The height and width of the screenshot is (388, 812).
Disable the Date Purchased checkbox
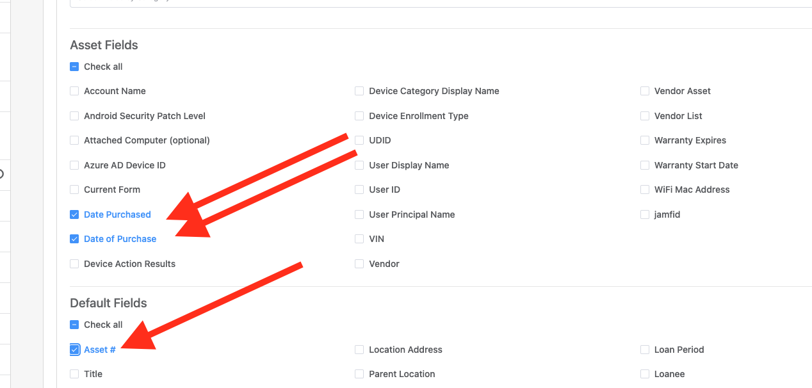tap(74, 214)
